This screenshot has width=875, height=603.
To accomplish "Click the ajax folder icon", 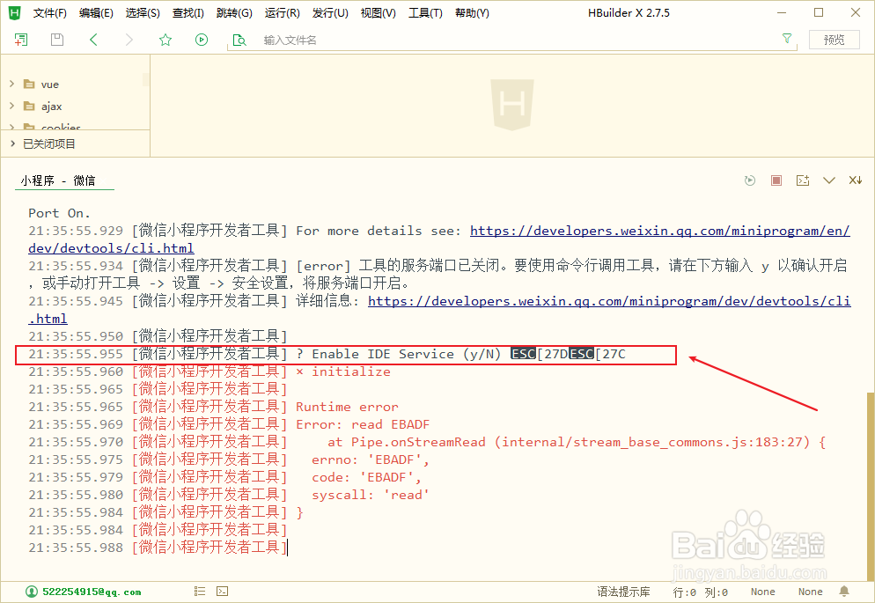I will (29, 106).
